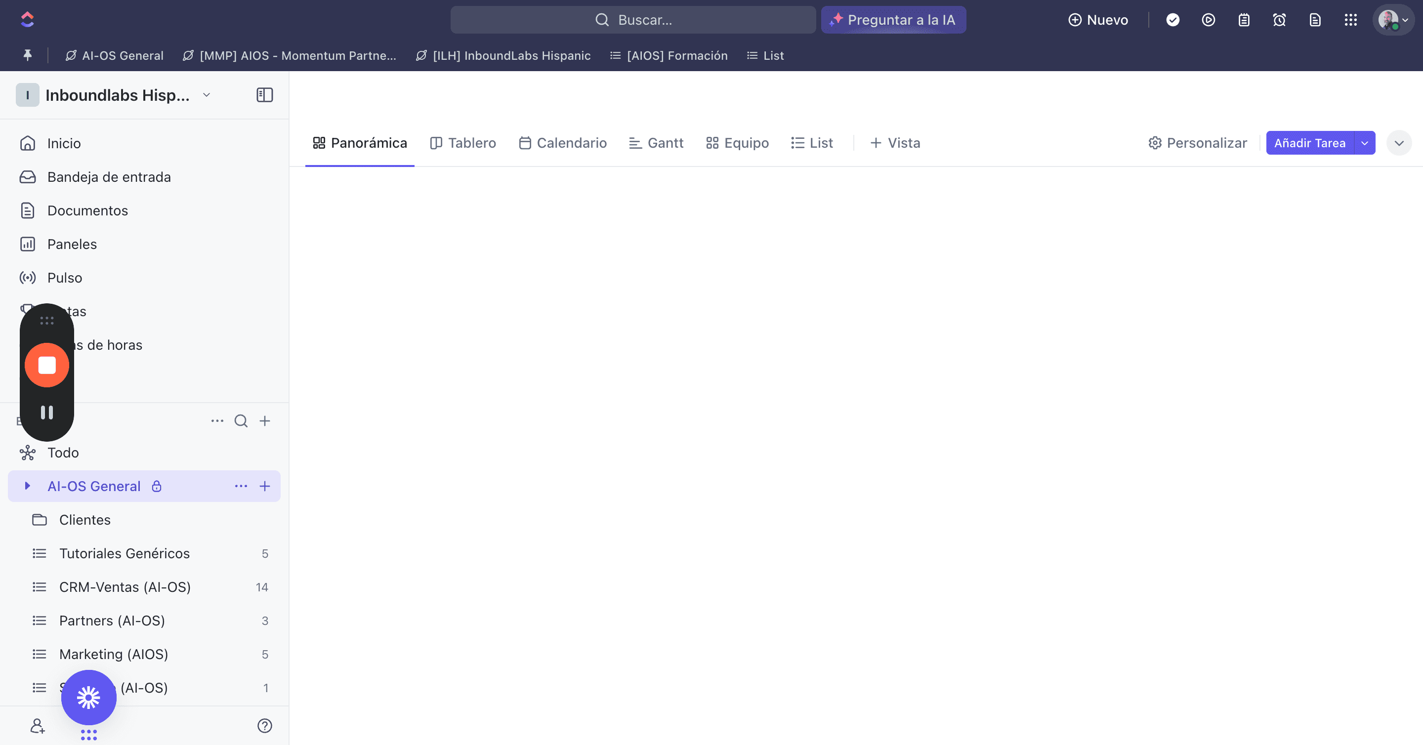Open the Marketing (AIOS) list

145,655
